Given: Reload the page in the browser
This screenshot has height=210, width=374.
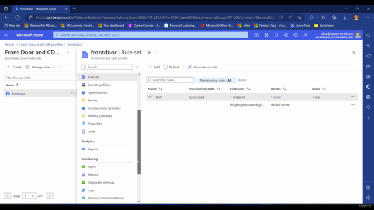Looking at the screenshot, I should click(x=18, y=17).
